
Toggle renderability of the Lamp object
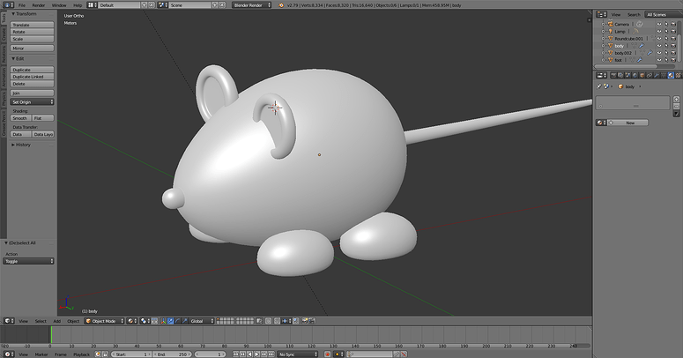(673, 32)
